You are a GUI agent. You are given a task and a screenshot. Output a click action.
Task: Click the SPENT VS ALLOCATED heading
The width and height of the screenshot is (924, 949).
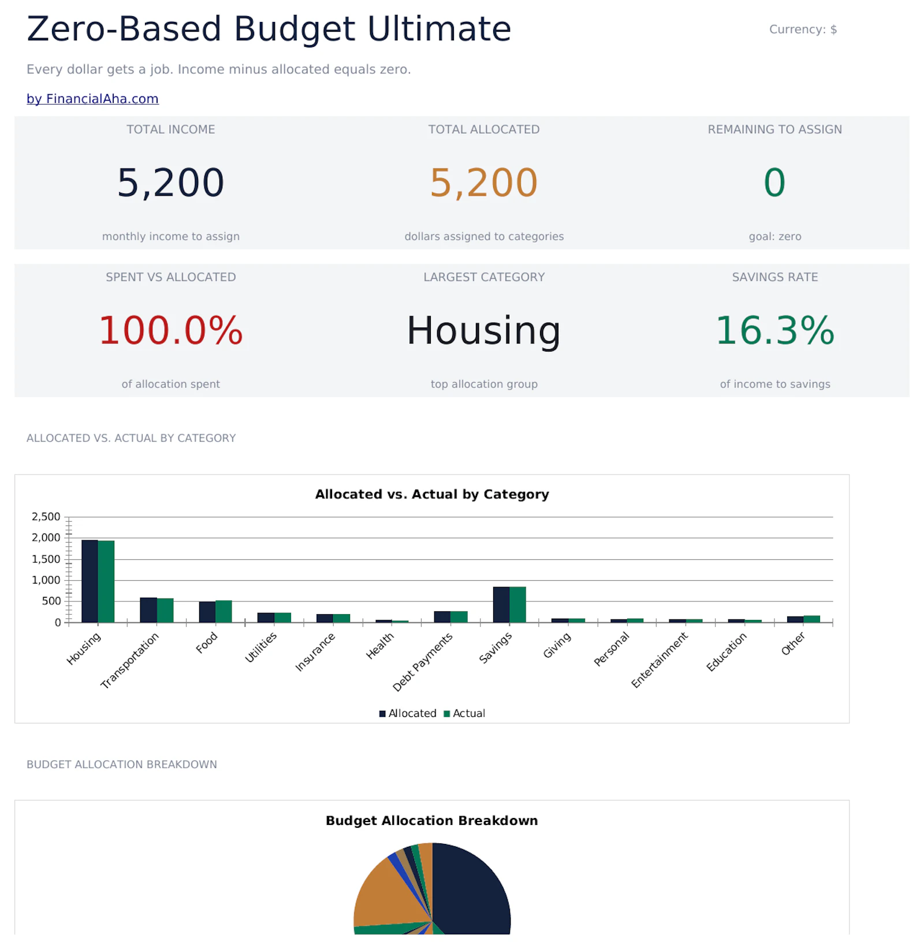(171, 277)
